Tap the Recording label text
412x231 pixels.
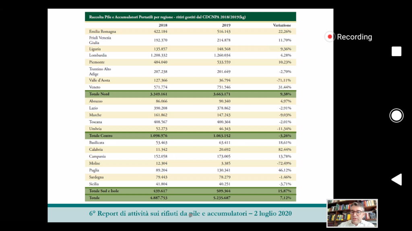coord(354,37)
